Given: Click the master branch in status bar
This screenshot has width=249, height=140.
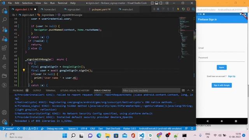Looking at the screenshot, I should tap(8, 129).
